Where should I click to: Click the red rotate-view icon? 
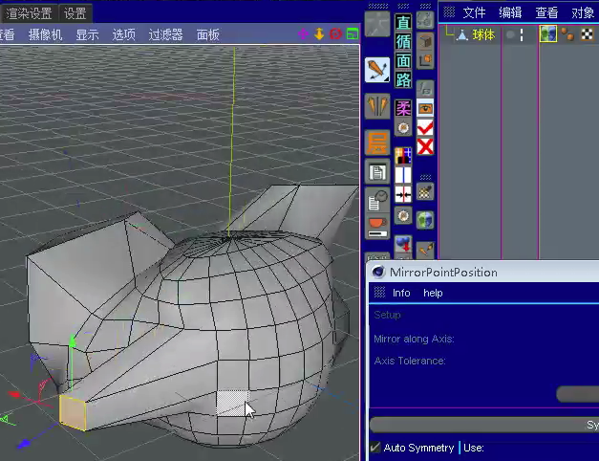(335, 34)
